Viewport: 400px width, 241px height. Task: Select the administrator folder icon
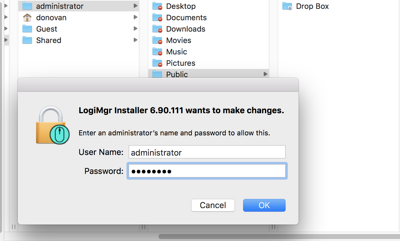tap(28, 6)
